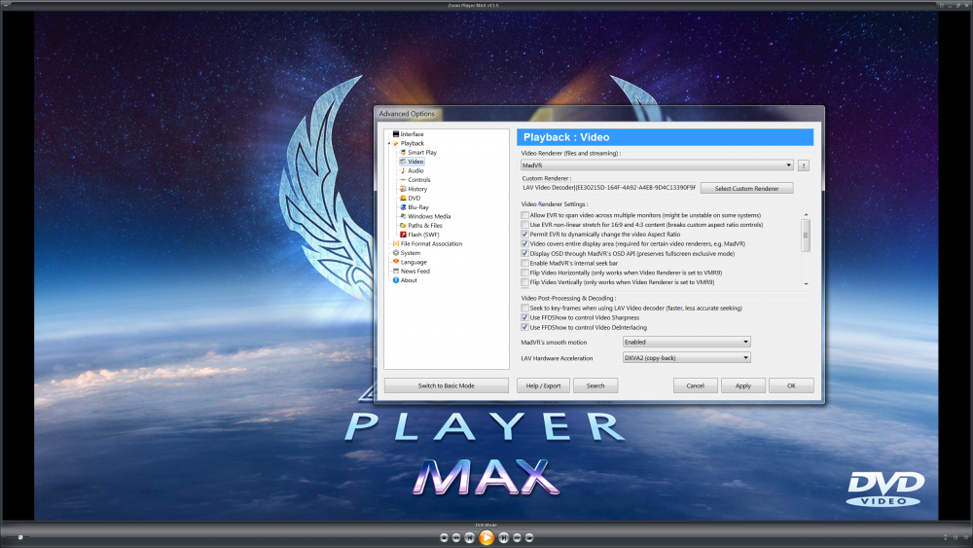Check Flip Video Horizontally option

pyautogui.click(x=525, y=273)
